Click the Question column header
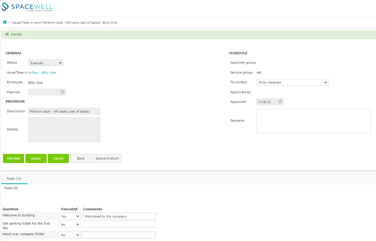The height and width of the screenshot is (241, 376). tap(11, 209)
